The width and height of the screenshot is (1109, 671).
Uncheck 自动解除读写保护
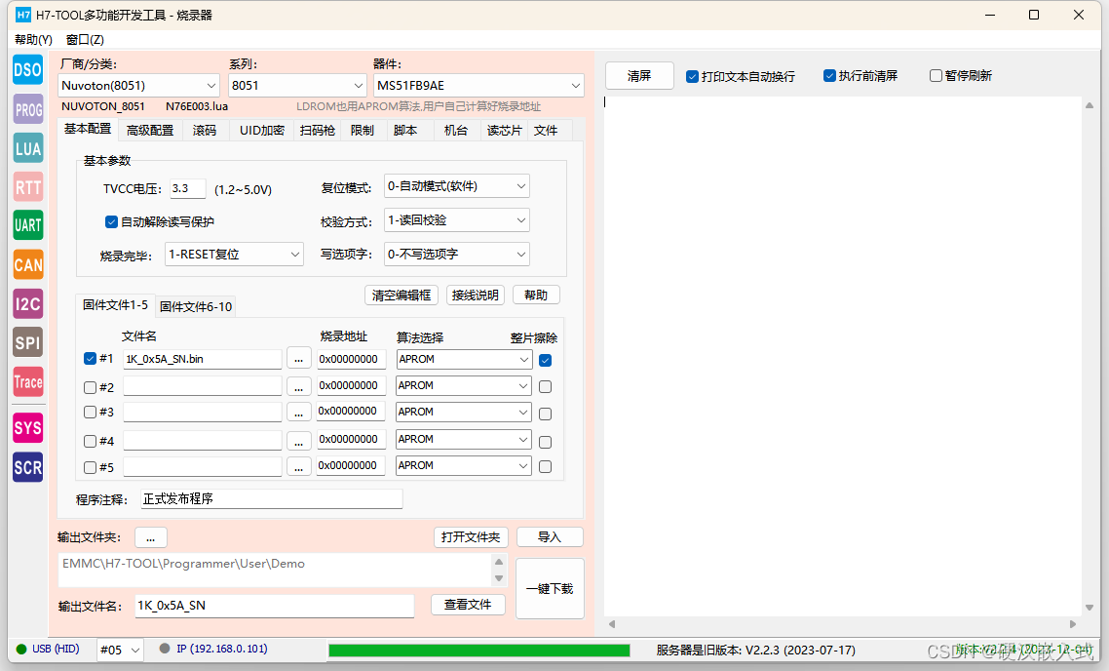(111, 221)
